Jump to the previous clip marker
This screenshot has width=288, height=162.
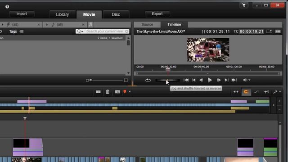[193, 80]
